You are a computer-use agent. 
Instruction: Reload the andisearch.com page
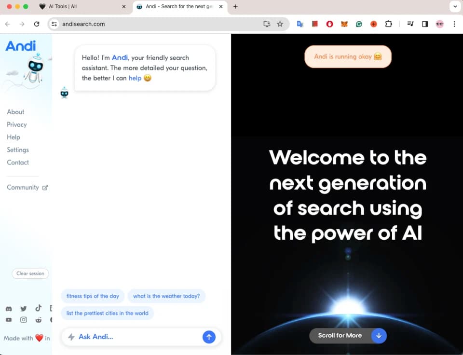point(37,24)
